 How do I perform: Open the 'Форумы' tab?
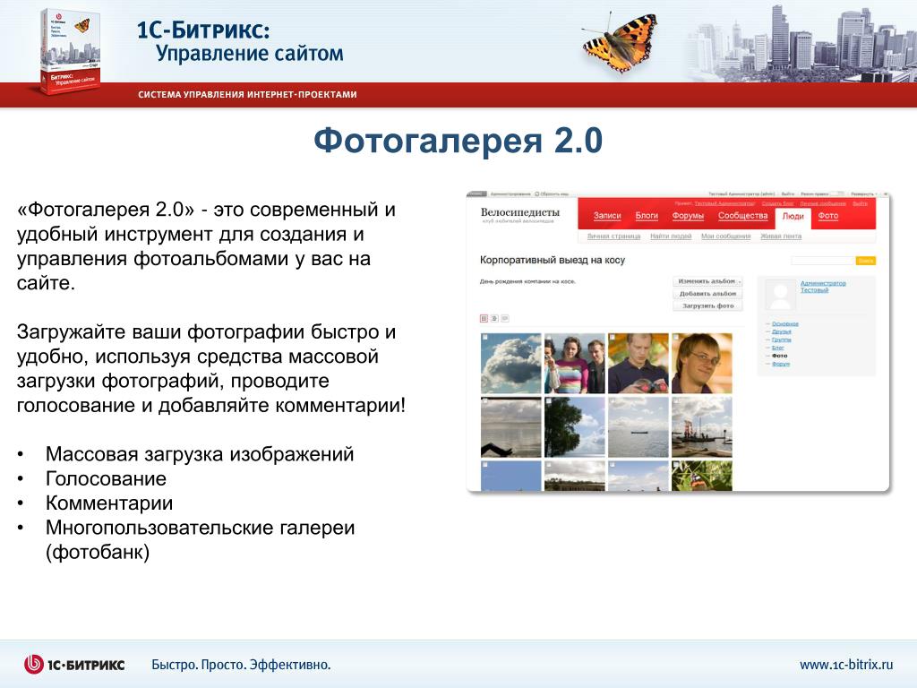pyautogui.click(x=688, y=216)
